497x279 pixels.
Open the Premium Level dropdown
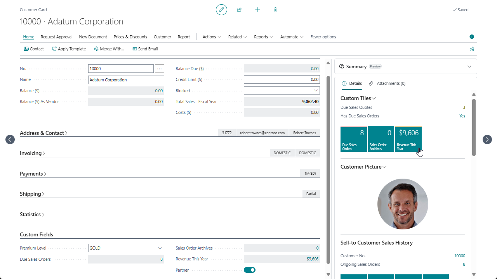[126, 248]
